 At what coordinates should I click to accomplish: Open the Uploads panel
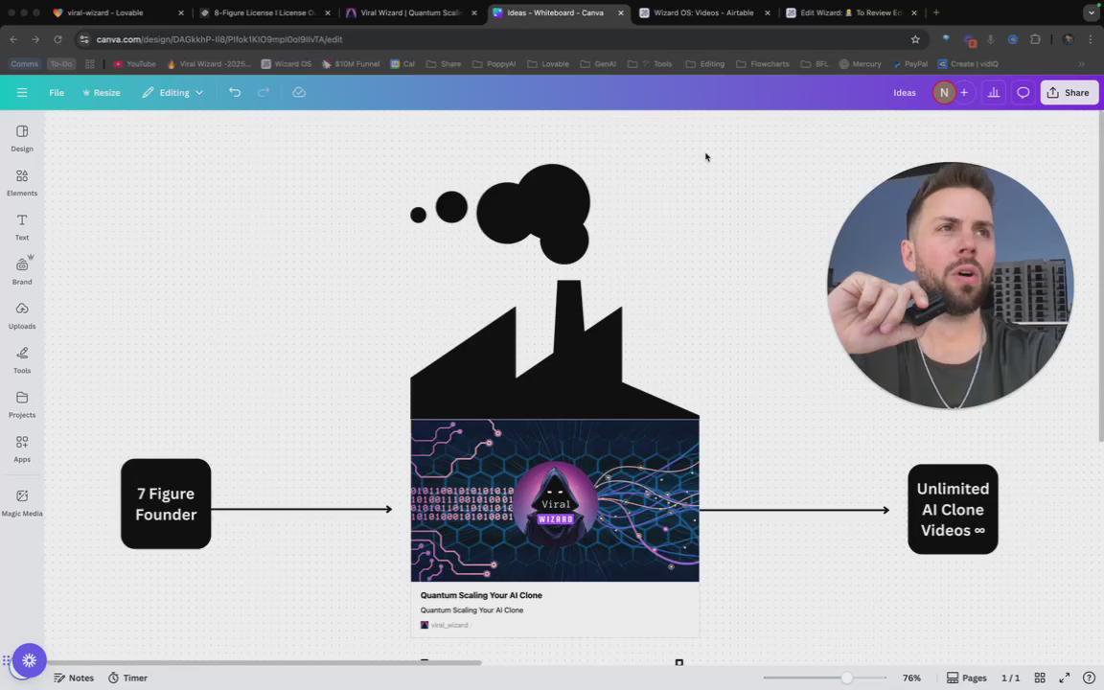22,315
